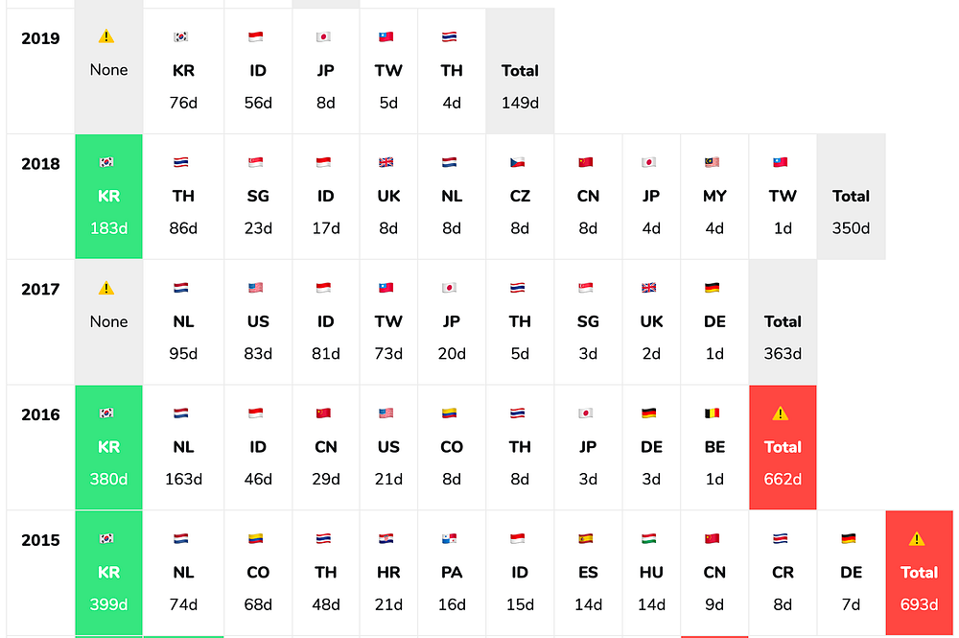This screenshot has height=638, width=959.
Task: Click the Malaysia flag above MY in 2018
Action: (x=712, y=162)
